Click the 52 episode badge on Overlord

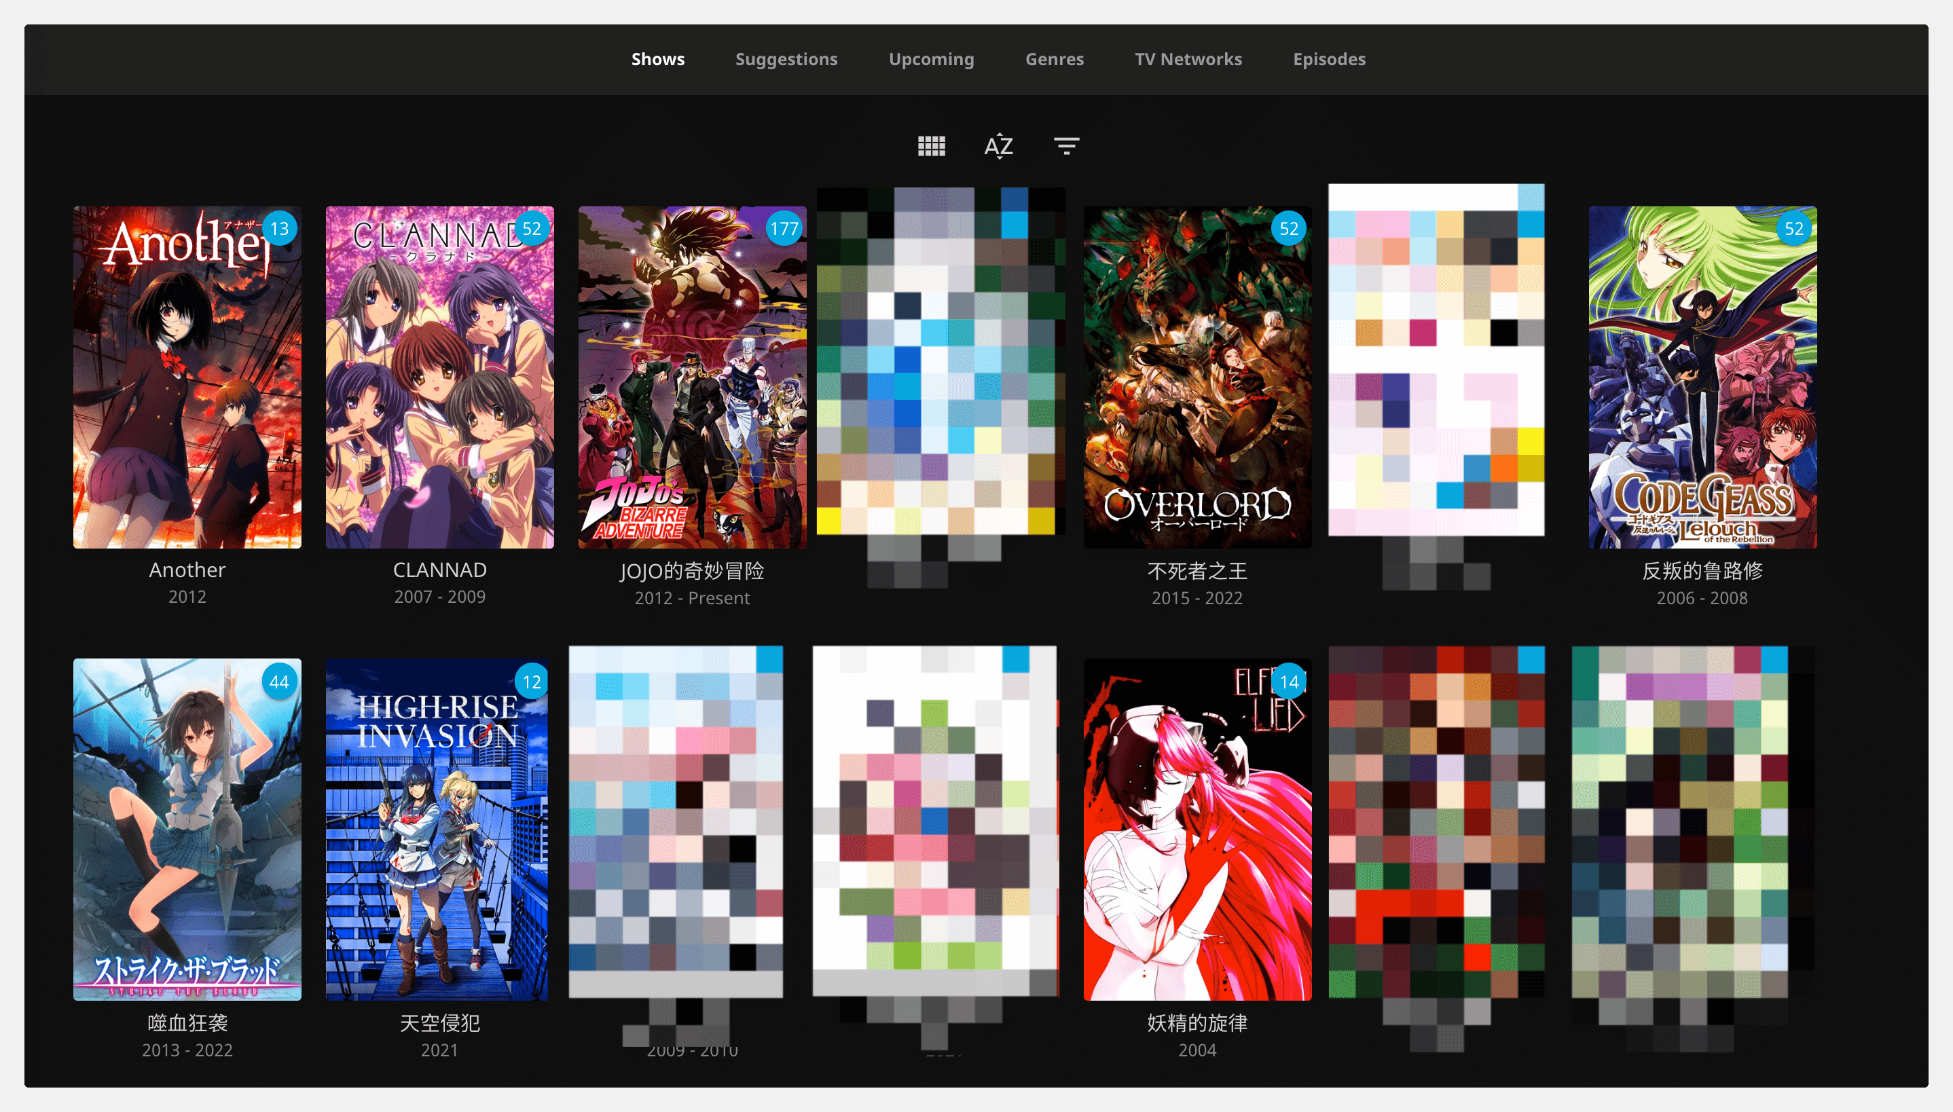(x=1288, y=228)
